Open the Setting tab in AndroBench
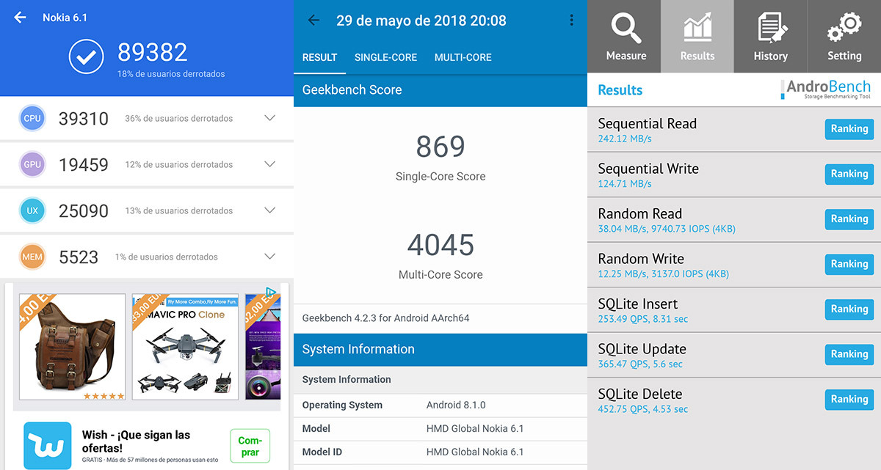 click(x=844, y=37)
